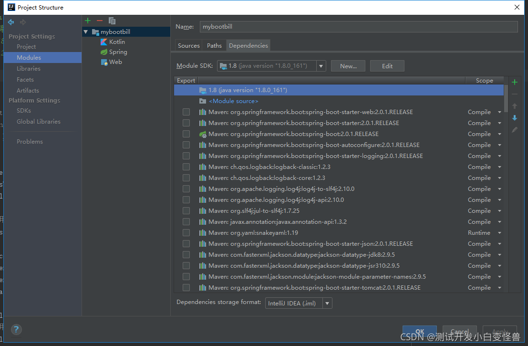Viewport: 528px width, 346px height.
Task: Select the <Module source> row
Action: point(339,101)
